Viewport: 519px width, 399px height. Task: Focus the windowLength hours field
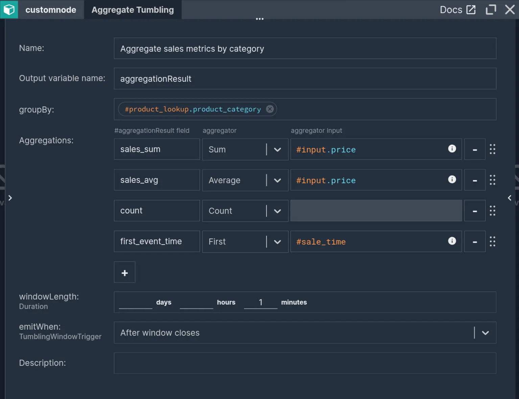196,302
